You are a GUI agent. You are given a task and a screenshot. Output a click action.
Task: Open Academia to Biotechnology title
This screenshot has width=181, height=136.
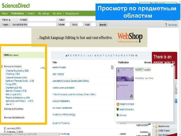(x=64, y=115)
